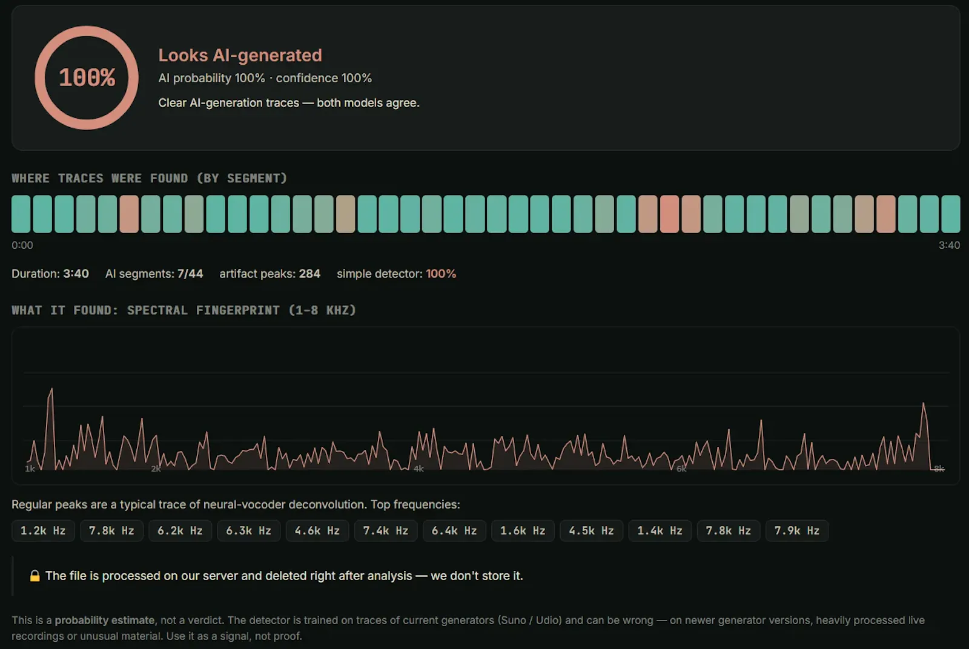Click the 6.2k Hz frequency chip
969x649 pixels.
(x=180, y=531)
